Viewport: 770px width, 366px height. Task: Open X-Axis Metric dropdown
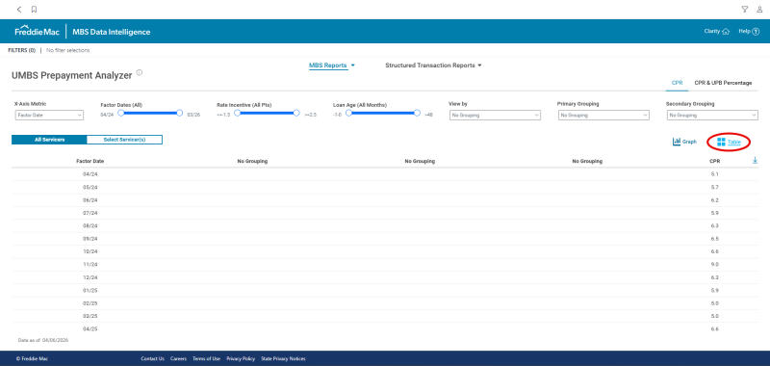49,115
